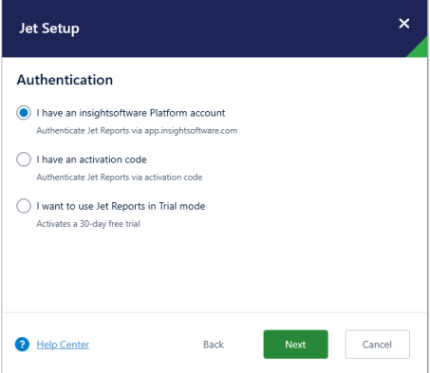
Task: Go Back to the previous setup step
Action: click(x=214, y=345)
